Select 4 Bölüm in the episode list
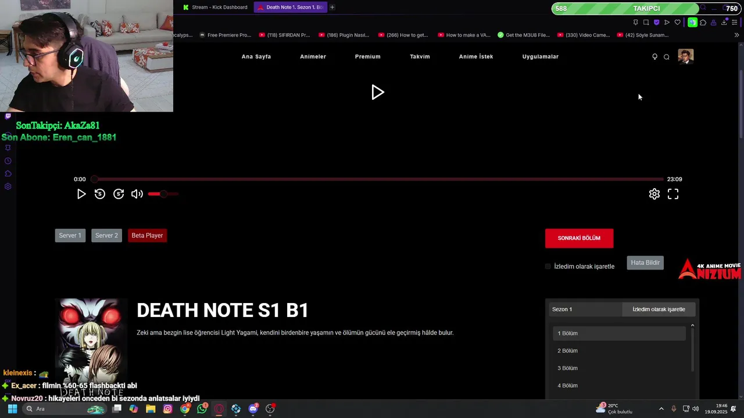The height and width of the screenshot is (418, 744). tap(619, 385)
